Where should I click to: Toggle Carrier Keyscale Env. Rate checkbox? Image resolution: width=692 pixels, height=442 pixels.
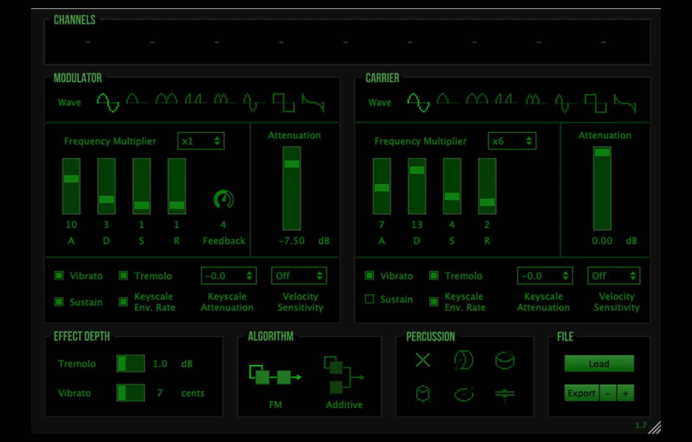point(434,301)
